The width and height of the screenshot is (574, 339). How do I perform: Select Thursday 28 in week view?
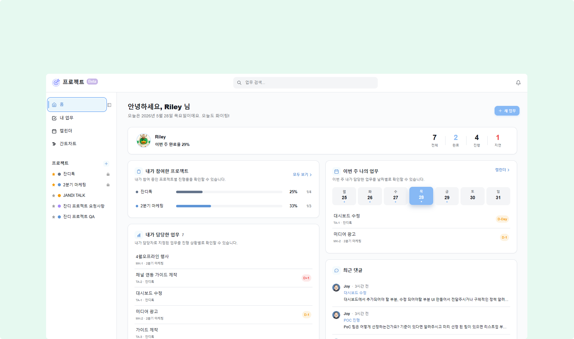(421, 196)
